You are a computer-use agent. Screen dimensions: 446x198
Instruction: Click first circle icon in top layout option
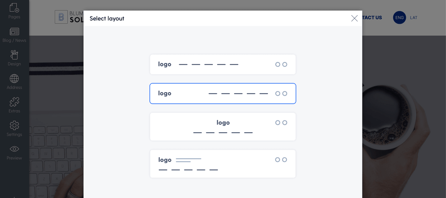tap(278, 64)
